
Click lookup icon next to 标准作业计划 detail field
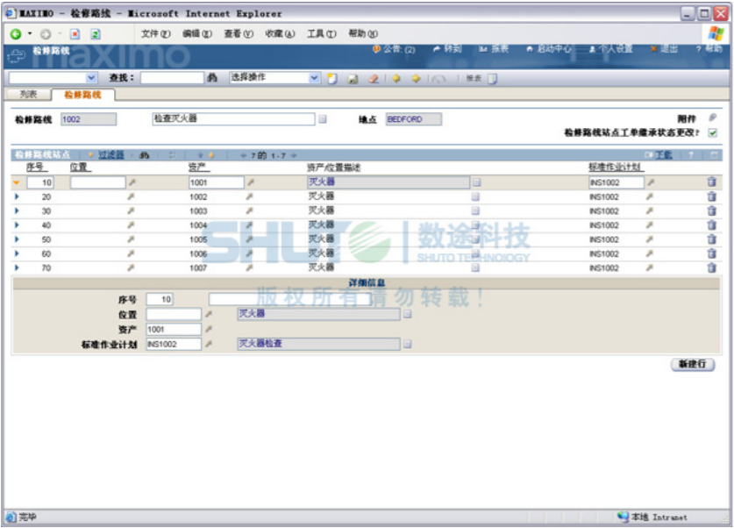pos(209,344)
